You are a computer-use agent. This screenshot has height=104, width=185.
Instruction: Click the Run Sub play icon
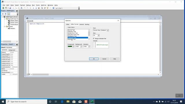point(31,8)
